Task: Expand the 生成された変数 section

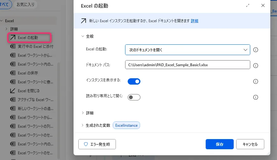Action: coord(83,125)
